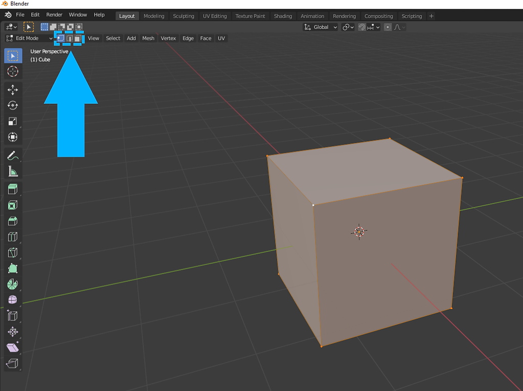
Task: Switch to the Modeling workspace tab
Action: pyautogui.click(x=154, y=16)
